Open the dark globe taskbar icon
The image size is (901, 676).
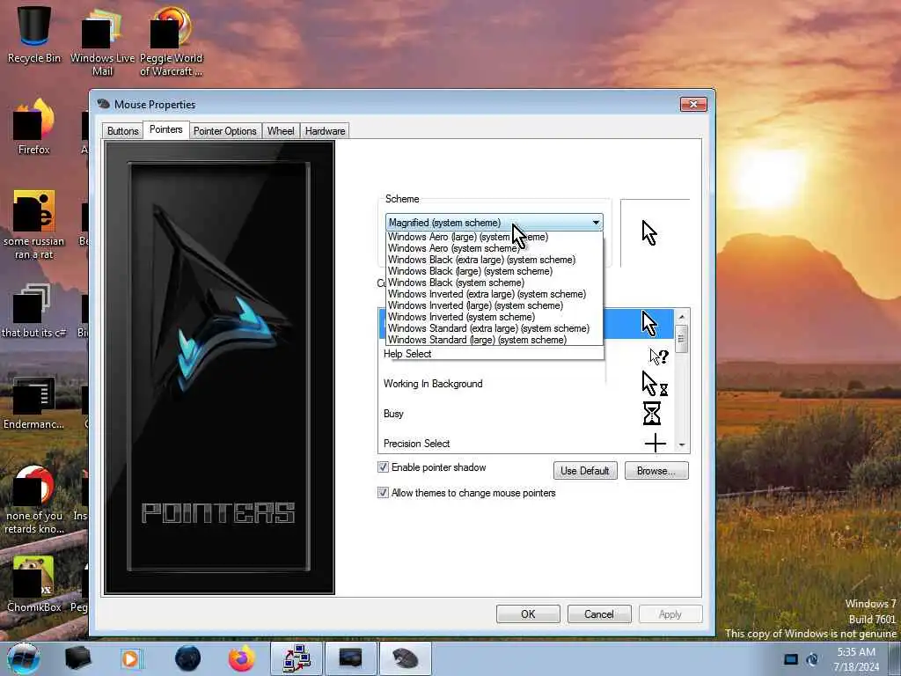187,658
